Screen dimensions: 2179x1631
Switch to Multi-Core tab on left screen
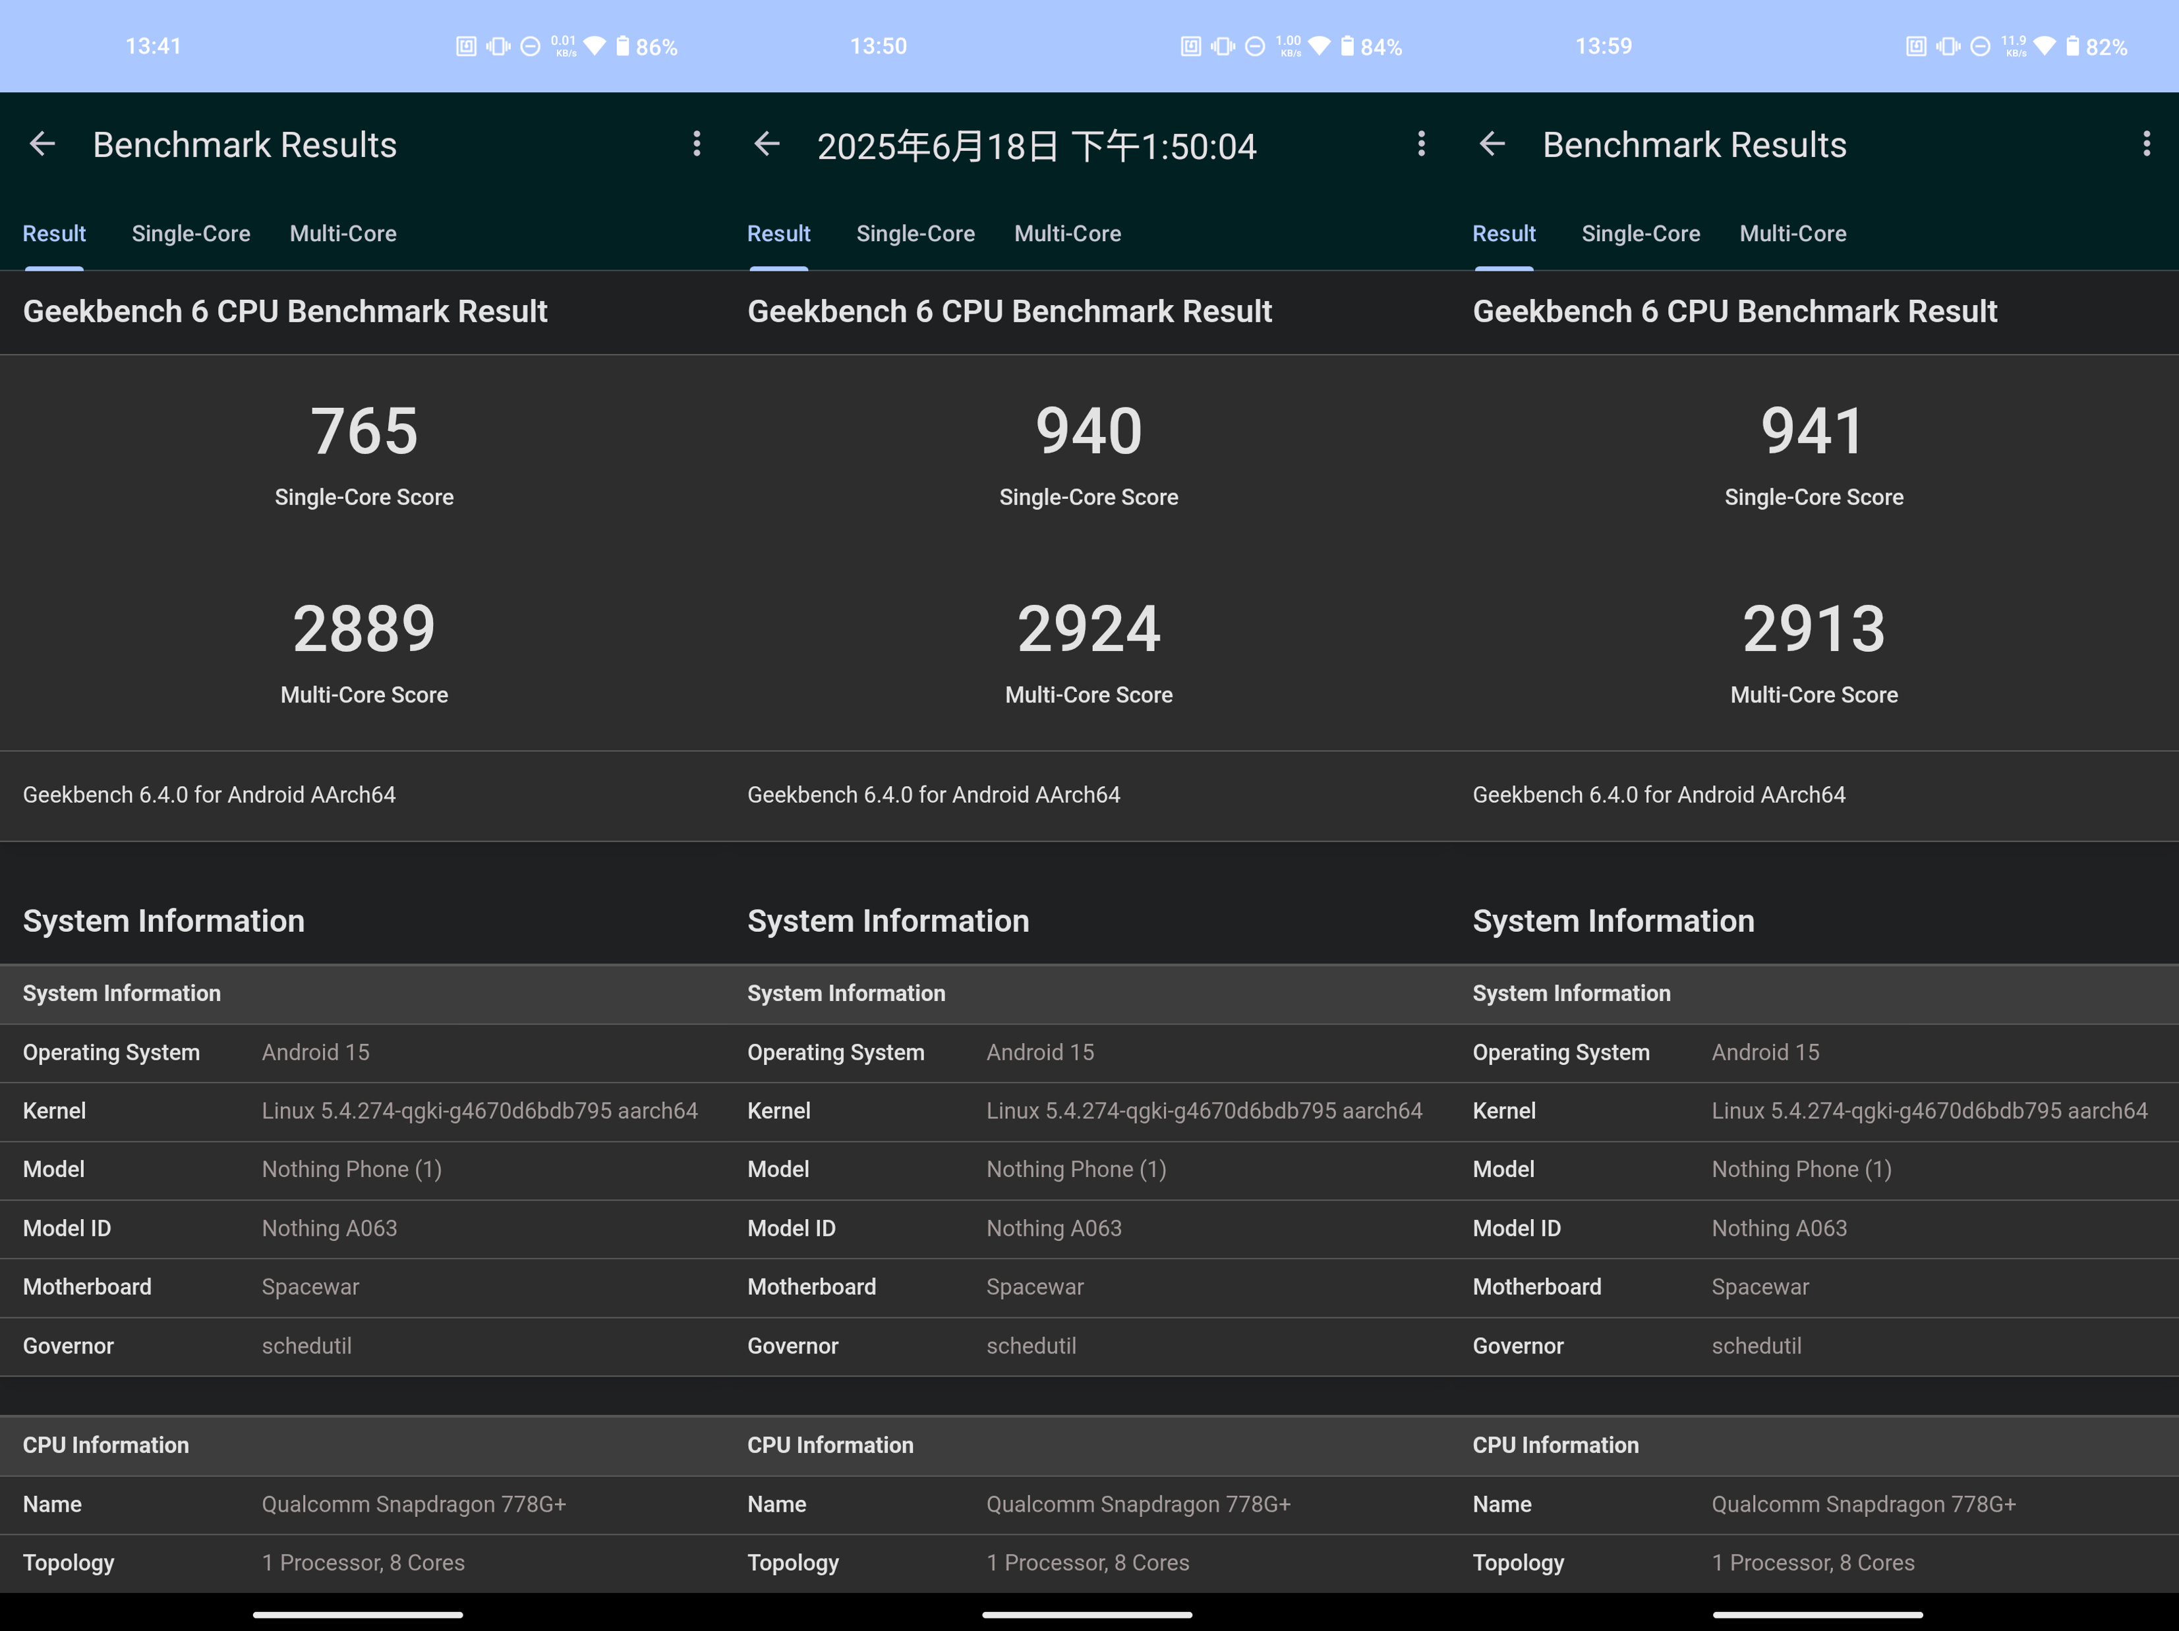pyautogui.click(x=343, y=233)
